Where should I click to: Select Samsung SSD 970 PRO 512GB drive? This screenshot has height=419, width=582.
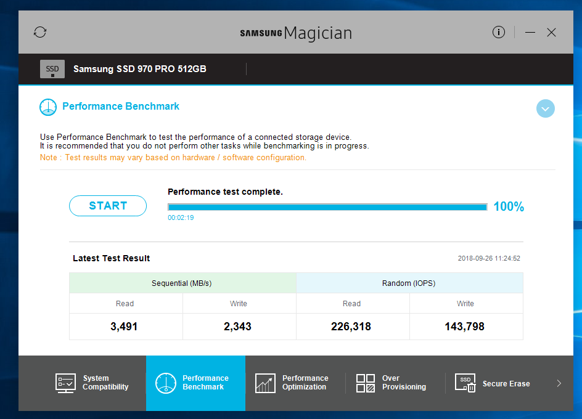coord(139,69)
